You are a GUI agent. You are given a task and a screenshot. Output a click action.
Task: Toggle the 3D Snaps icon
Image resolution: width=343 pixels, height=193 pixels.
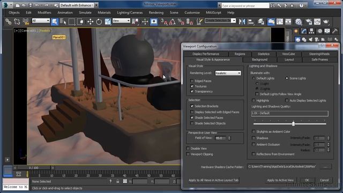coord(164,21)
